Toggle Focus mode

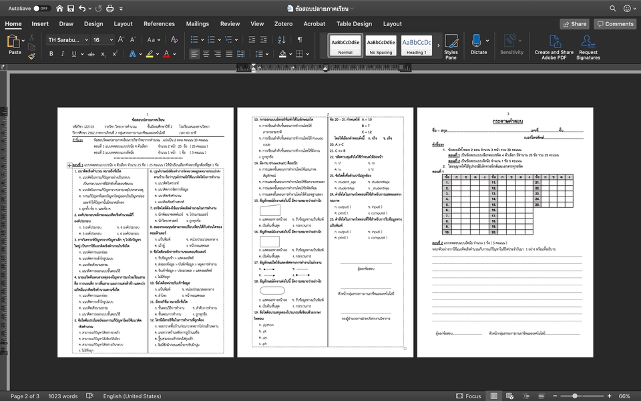click(x=469, y=396)
